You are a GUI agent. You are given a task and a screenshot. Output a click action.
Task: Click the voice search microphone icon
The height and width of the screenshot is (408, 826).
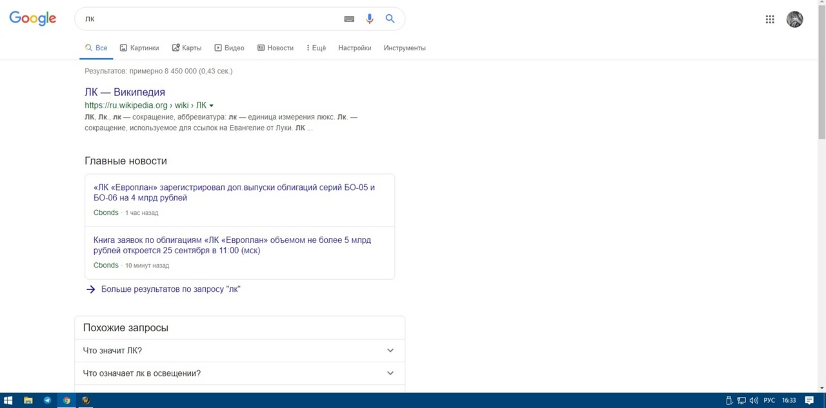pyautogui.click(x=369, y=19)
